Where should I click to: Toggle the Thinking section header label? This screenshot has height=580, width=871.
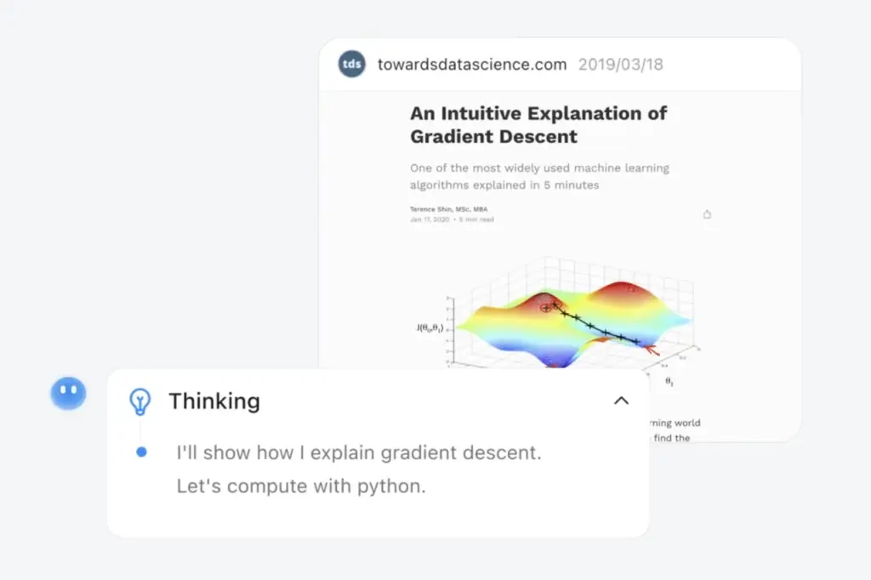pyautogui.click(x=214, y=401)
